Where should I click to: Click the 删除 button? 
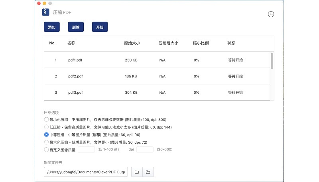tap(76, 27)
